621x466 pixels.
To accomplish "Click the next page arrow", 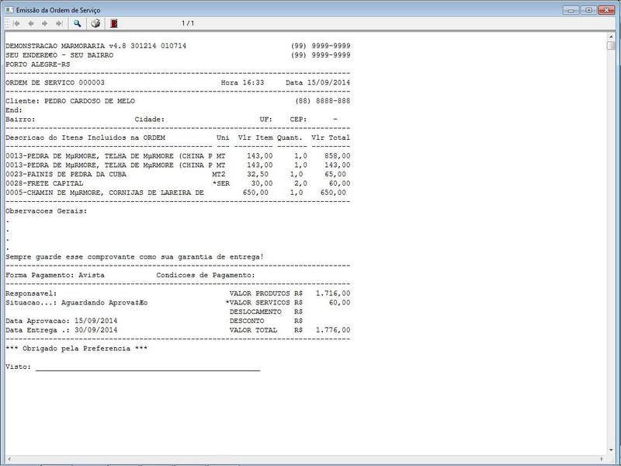I will pos(44,23).
